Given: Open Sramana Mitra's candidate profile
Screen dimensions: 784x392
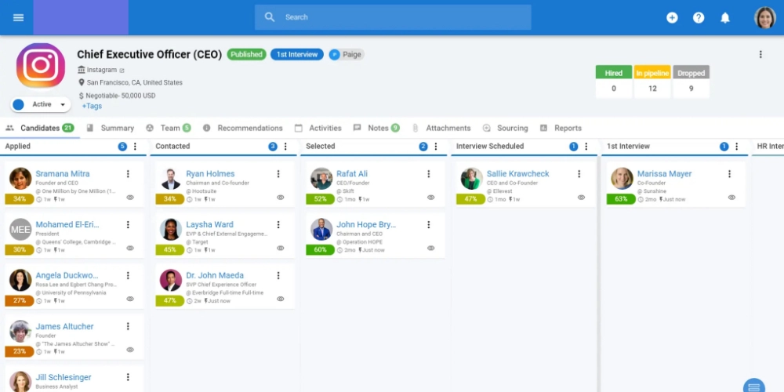Looking at the screenshot, I should (63, 174).
